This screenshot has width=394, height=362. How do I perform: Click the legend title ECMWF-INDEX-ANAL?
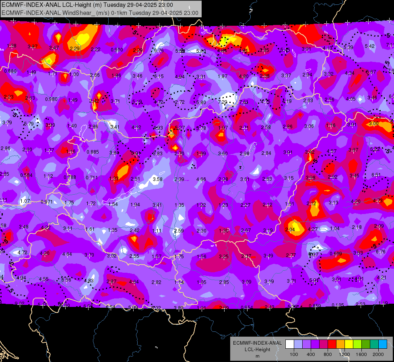coord(257,343)
